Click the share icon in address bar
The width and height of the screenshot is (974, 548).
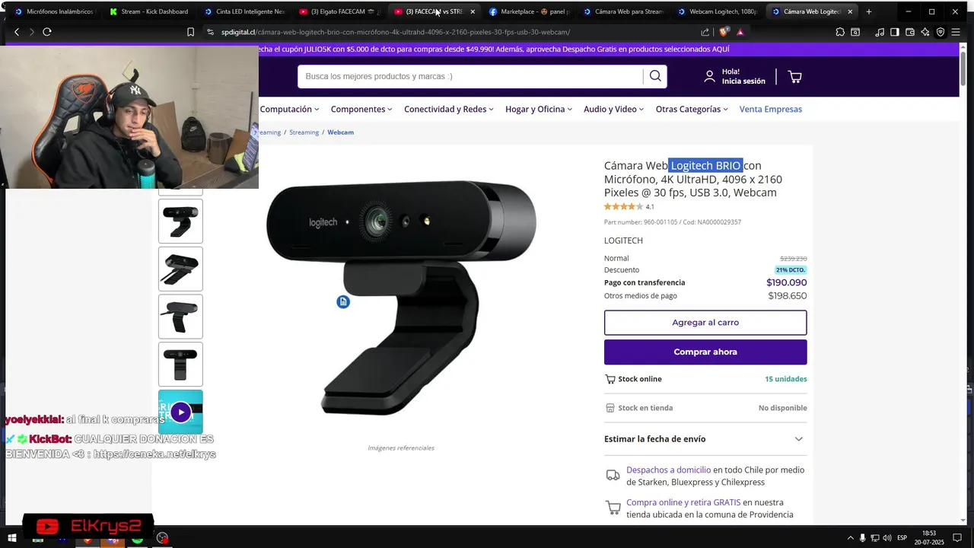(705, 32)
